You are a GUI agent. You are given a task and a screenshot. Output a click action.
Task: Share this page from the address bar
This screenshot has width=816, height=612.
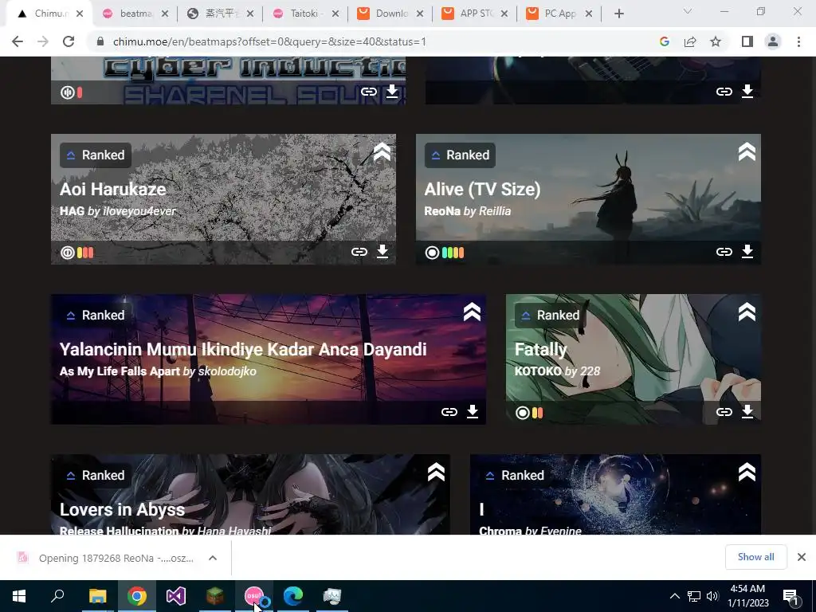click(x=690, y=41)
